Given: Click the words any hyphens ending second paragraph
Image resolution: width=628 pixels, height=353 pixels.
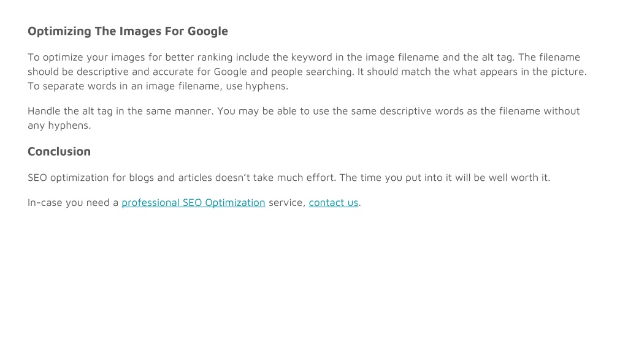Looking at the screenshot, I should pyautogui.click(x=59, y=125).
